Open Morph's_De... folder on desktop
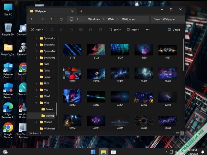 [8, 50]
